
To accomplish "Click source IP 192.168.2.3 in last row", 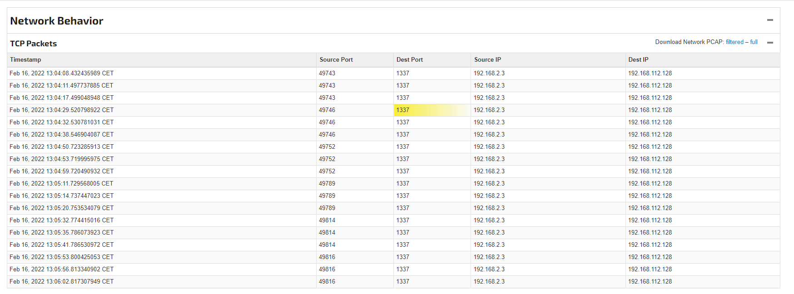I will click(489, 282).
